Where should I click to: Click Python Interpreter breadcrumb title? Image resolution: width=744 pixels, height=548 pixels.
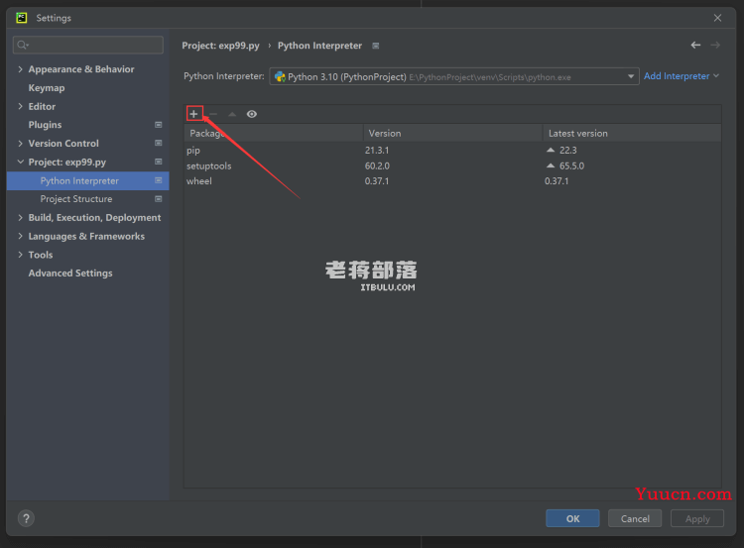coord(319,46)
